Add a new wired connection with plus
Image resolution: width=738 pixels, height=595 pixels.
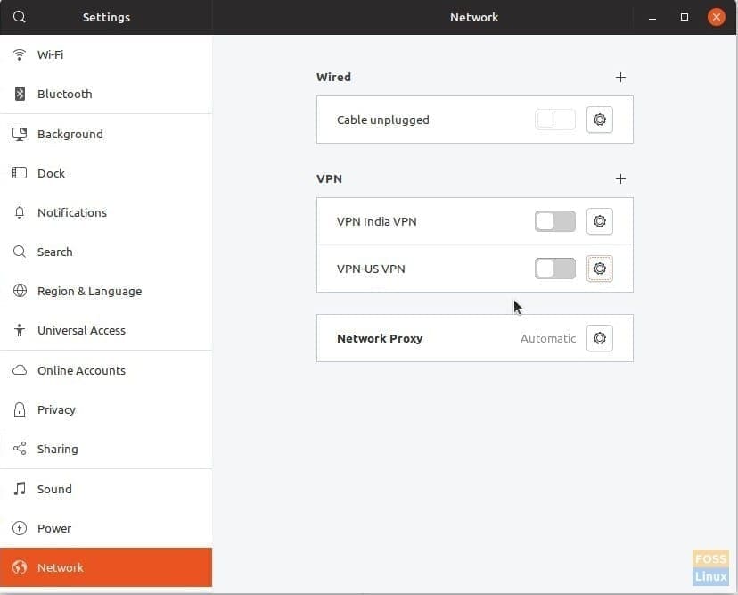pyautogui.click(x=620, y=78)
